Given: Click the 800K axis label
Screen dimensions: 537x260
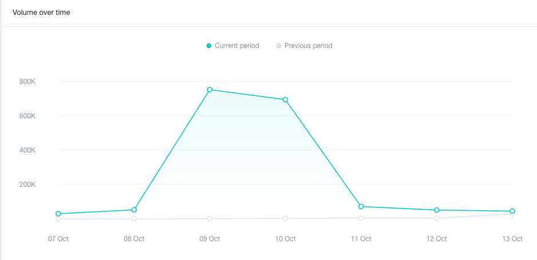Looking at the screenshot, I should pyautogui.click(x=27, y=82).
